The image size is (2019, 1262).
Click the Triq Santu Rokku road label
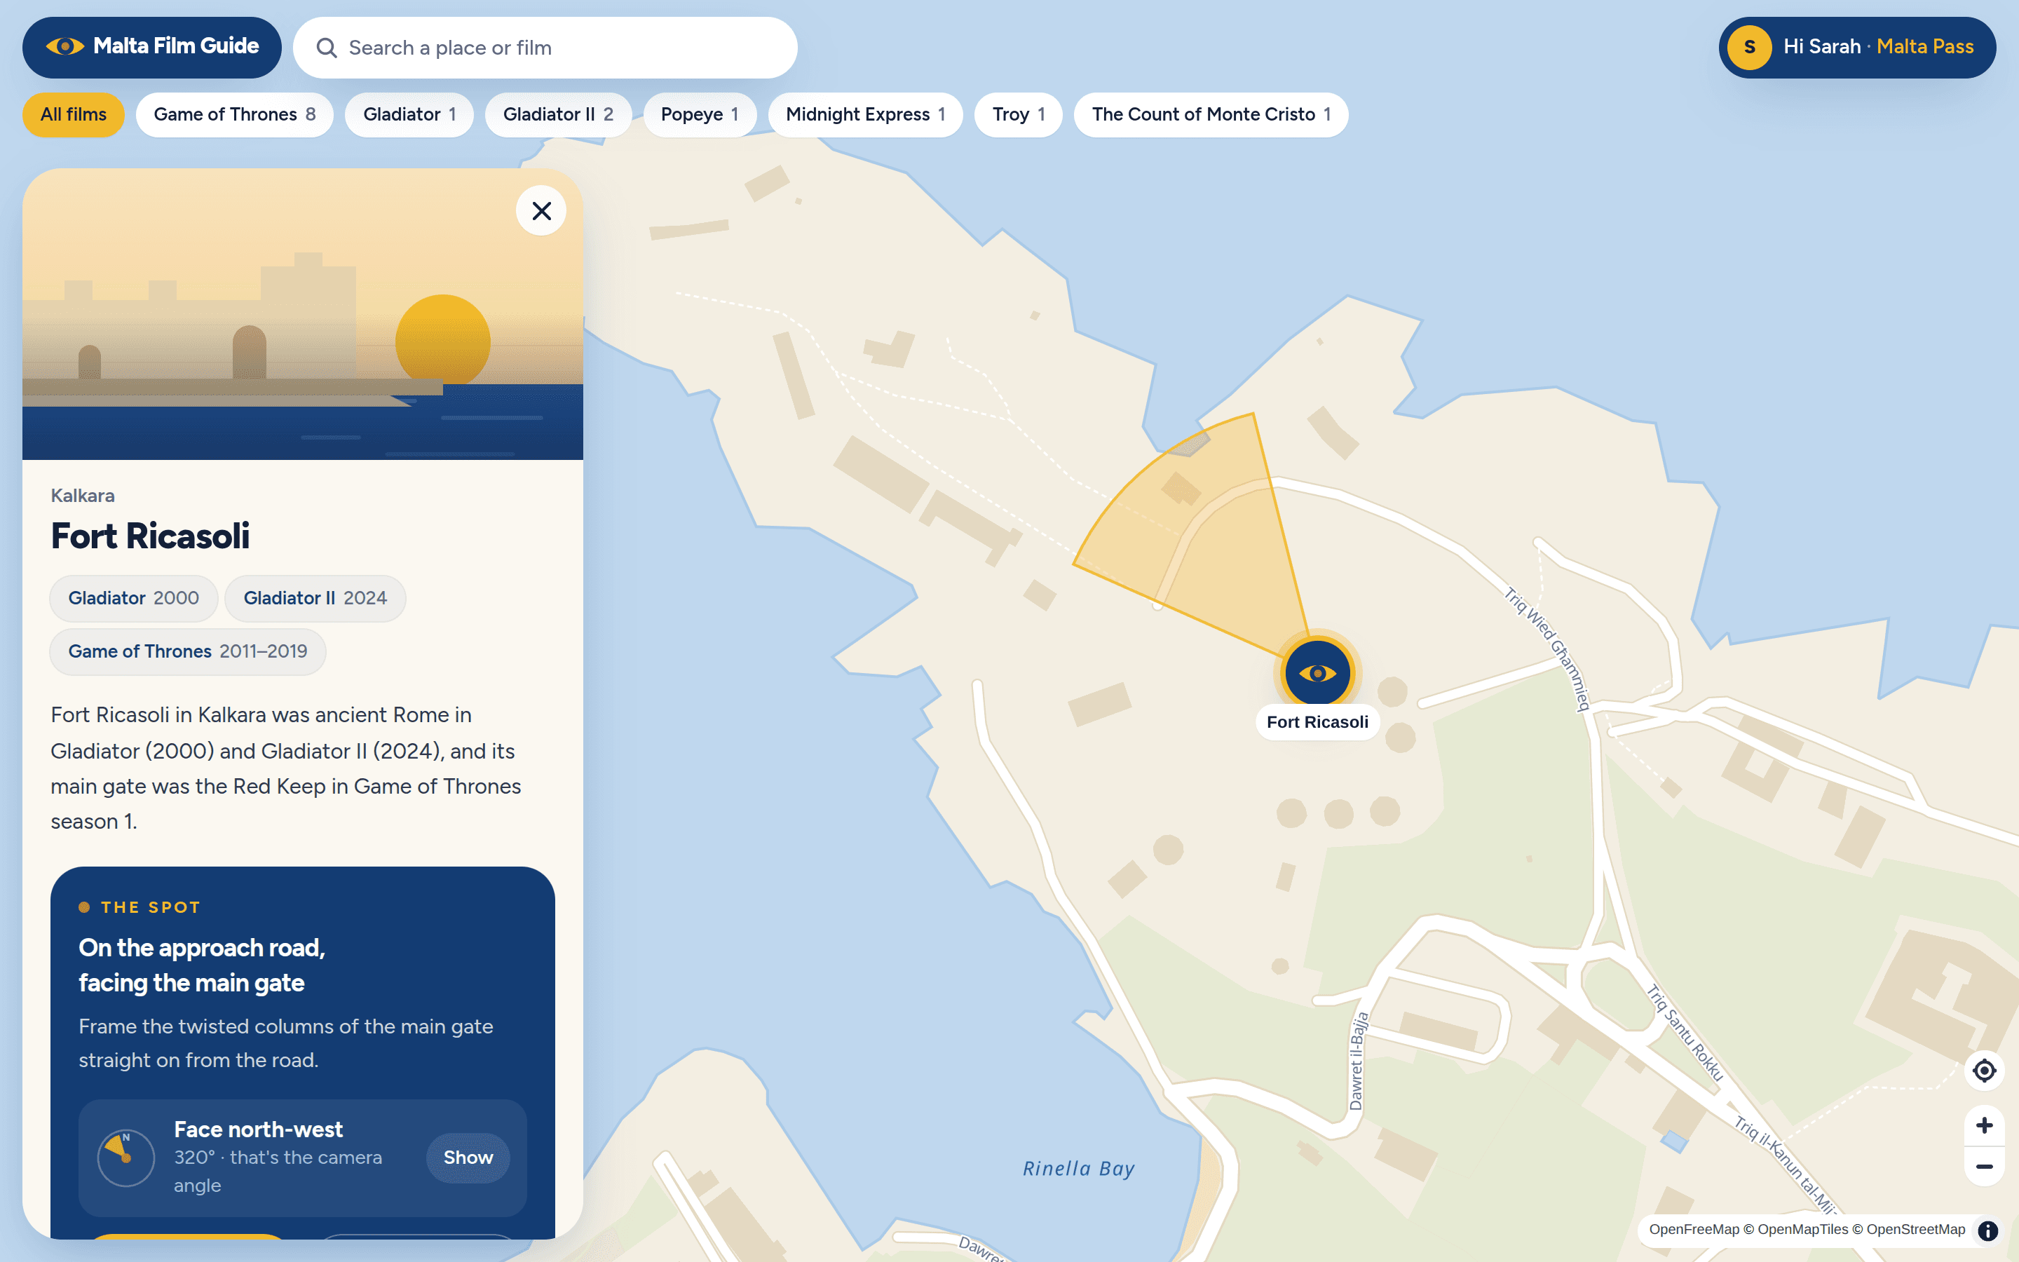tap(1685, 1033)
